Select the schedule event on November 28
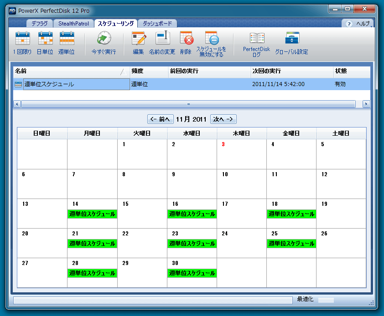 [x=92, y=273]
